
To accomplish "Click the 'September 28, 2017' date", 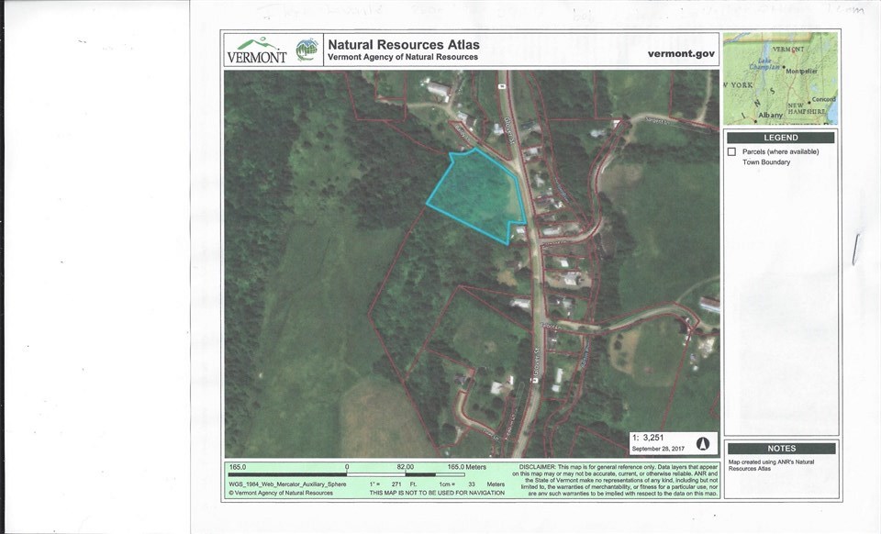I will coord(658,449).
